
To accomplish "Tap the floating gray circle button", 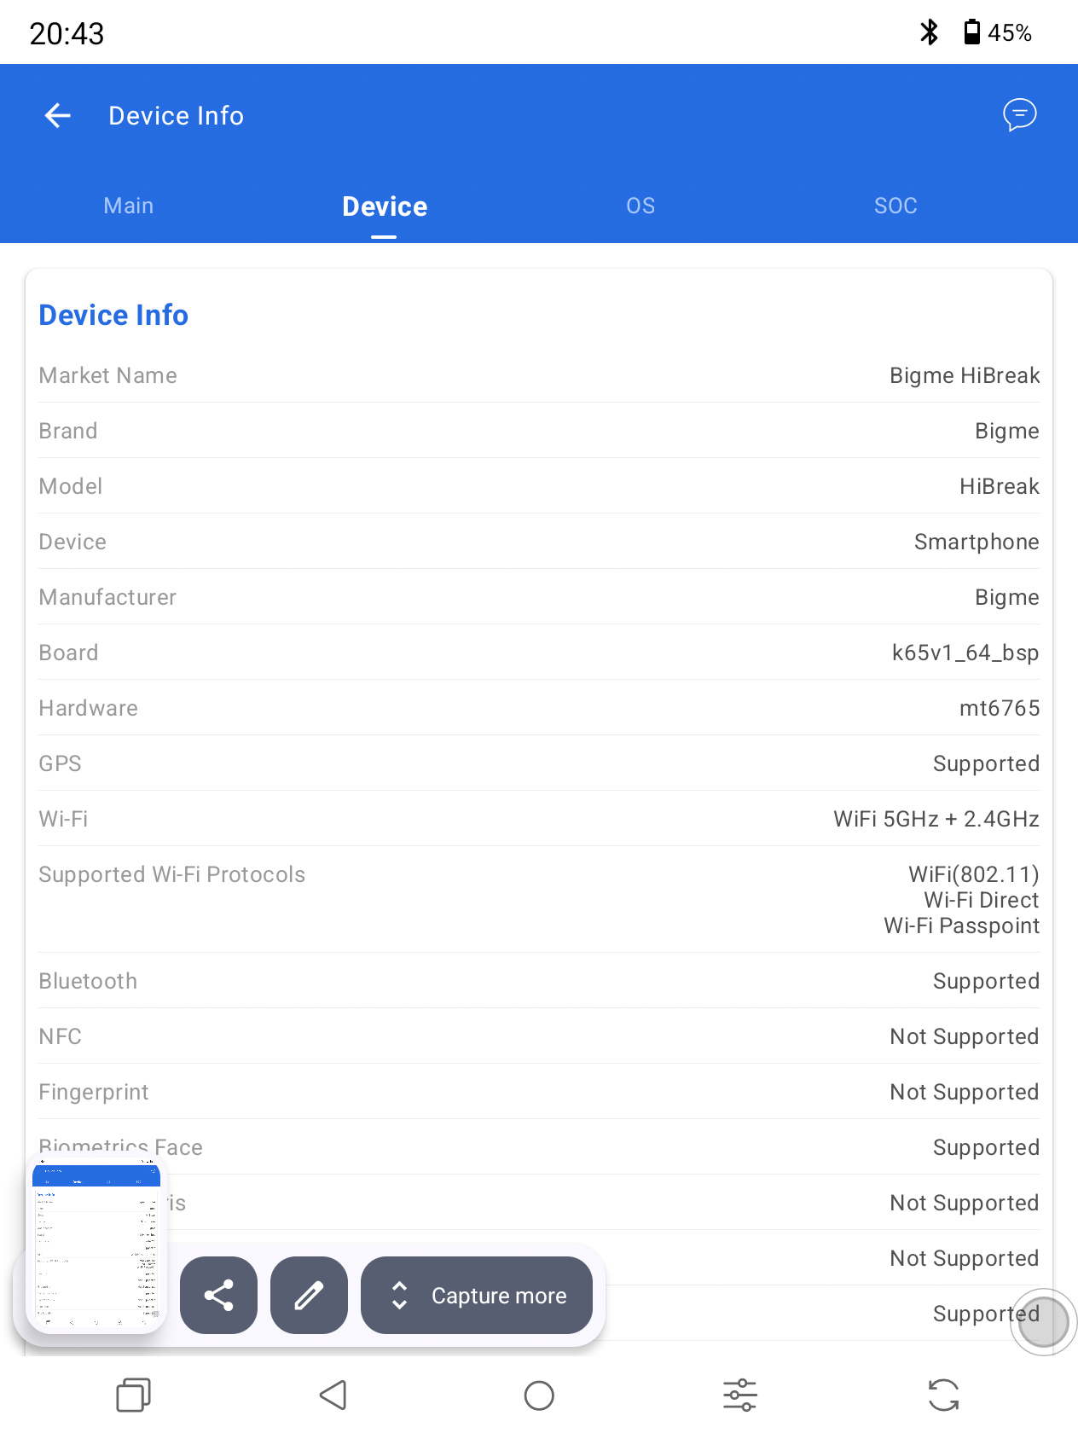I will click(1043, 1322).
